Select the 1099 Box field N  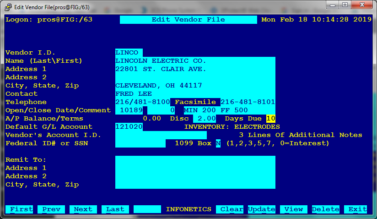[x=218, y=143]
